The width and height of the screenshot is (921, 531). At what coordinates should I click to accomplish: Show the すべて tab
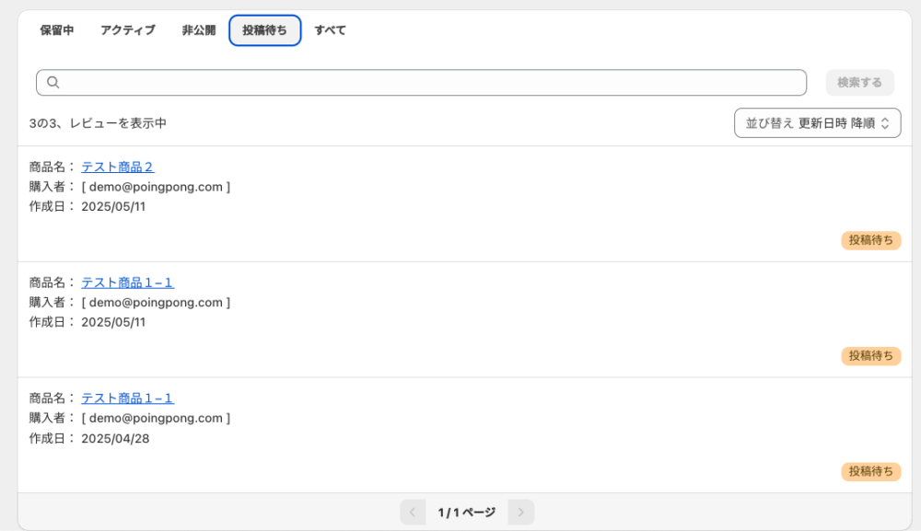pos(330,30)
